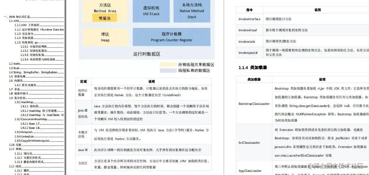Screen dimensions: 369x175
Task: Jump to '1.9.4 LinkedList' entry
Action: [39, 136]
